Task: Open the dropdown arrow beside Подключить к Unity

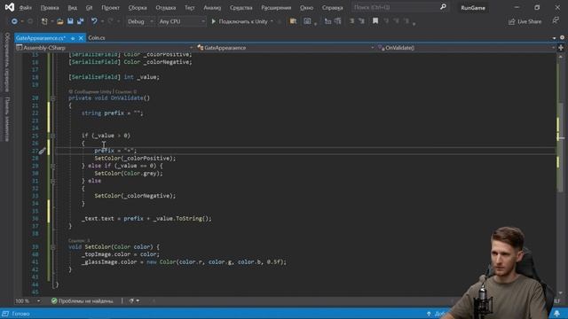Action: tap(272, 21)
